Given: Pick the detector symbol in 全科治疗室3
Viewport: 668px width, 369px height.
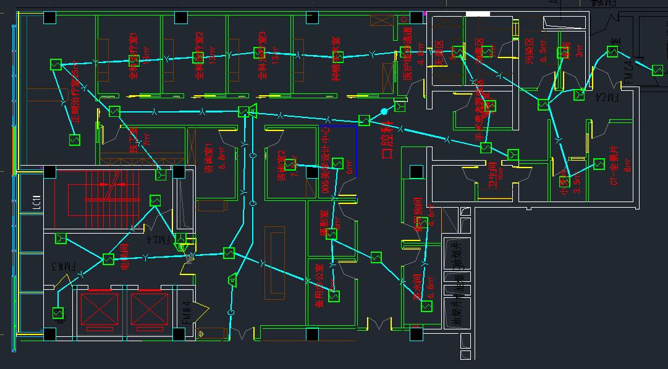Looking at the screenshot, I should [260, 54].
